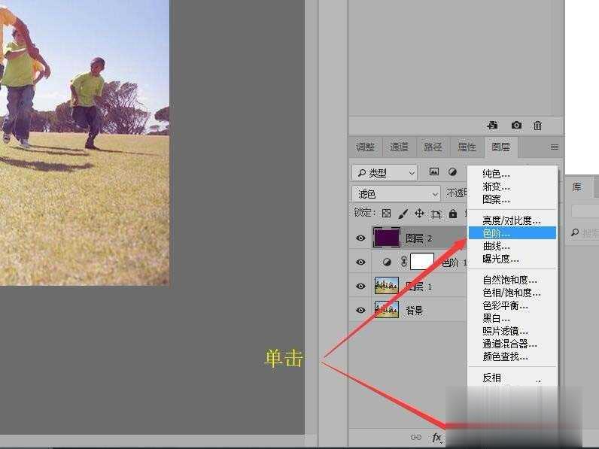Image resolution: width=599 pixels, height=449 pixels.
Task: Click the camera snapshot icon
Action: [516, 126]
